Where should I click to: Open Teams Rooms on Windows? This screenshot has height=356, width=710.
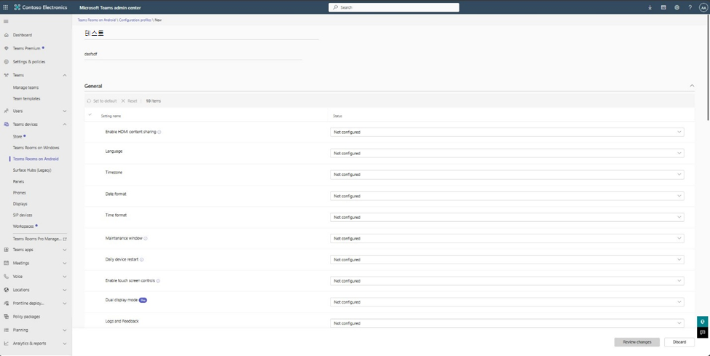[36, 148]
